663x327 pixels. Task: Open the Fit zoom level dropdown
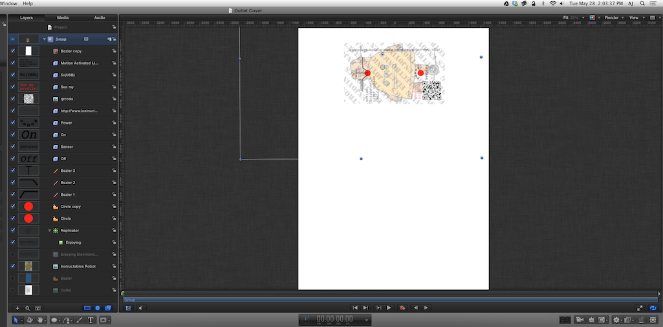[x=574, y=17]
